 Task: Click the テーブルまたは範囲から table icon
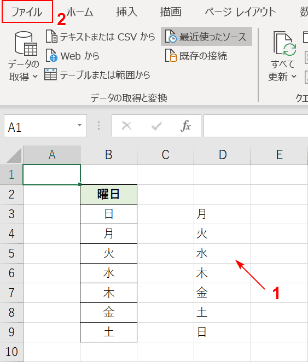(x=50, y=74)
